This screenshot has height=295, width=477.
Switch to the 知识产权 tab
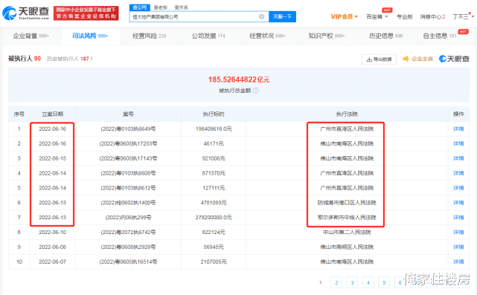coord(327,36)
